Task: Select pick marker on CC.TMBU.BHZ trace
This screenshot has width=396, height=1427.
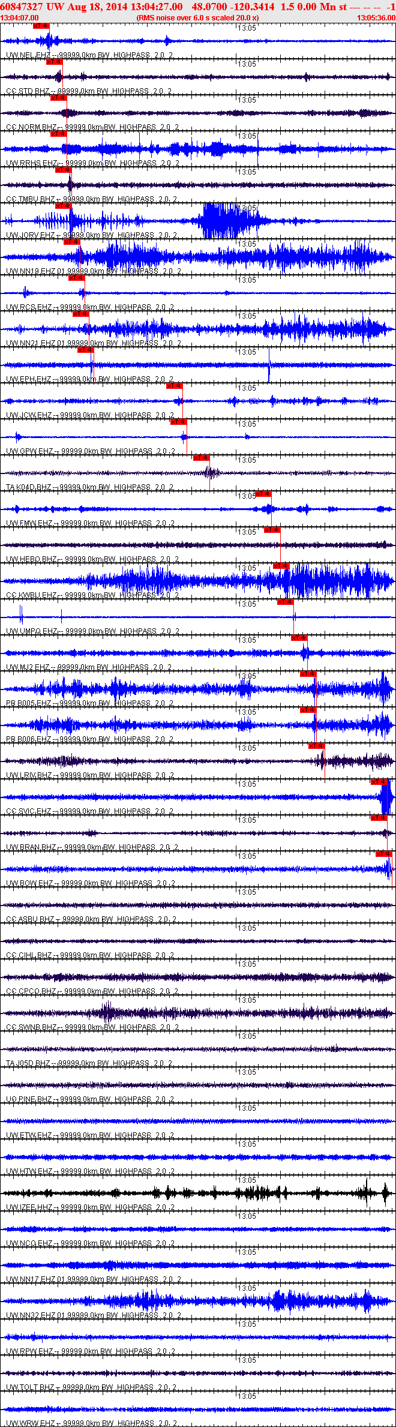Action: point(64,170)
